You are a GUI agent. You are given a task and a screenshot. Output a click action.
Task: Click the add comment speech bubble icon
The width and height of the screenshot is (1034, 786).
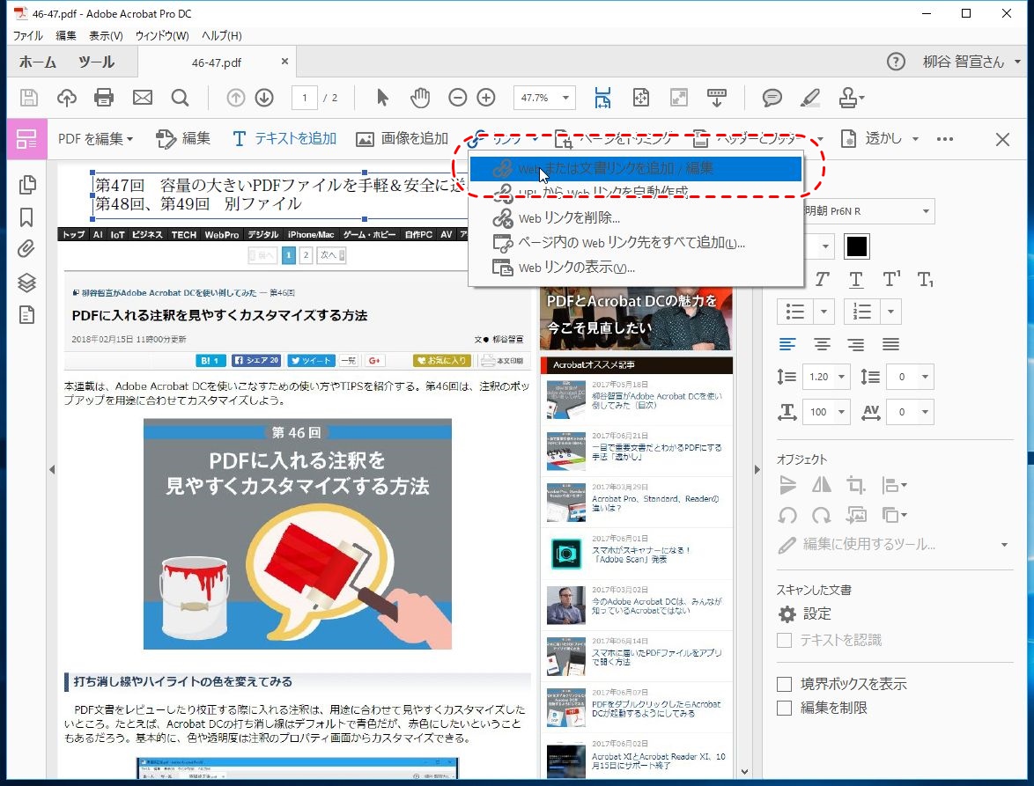tap(772, 98)
